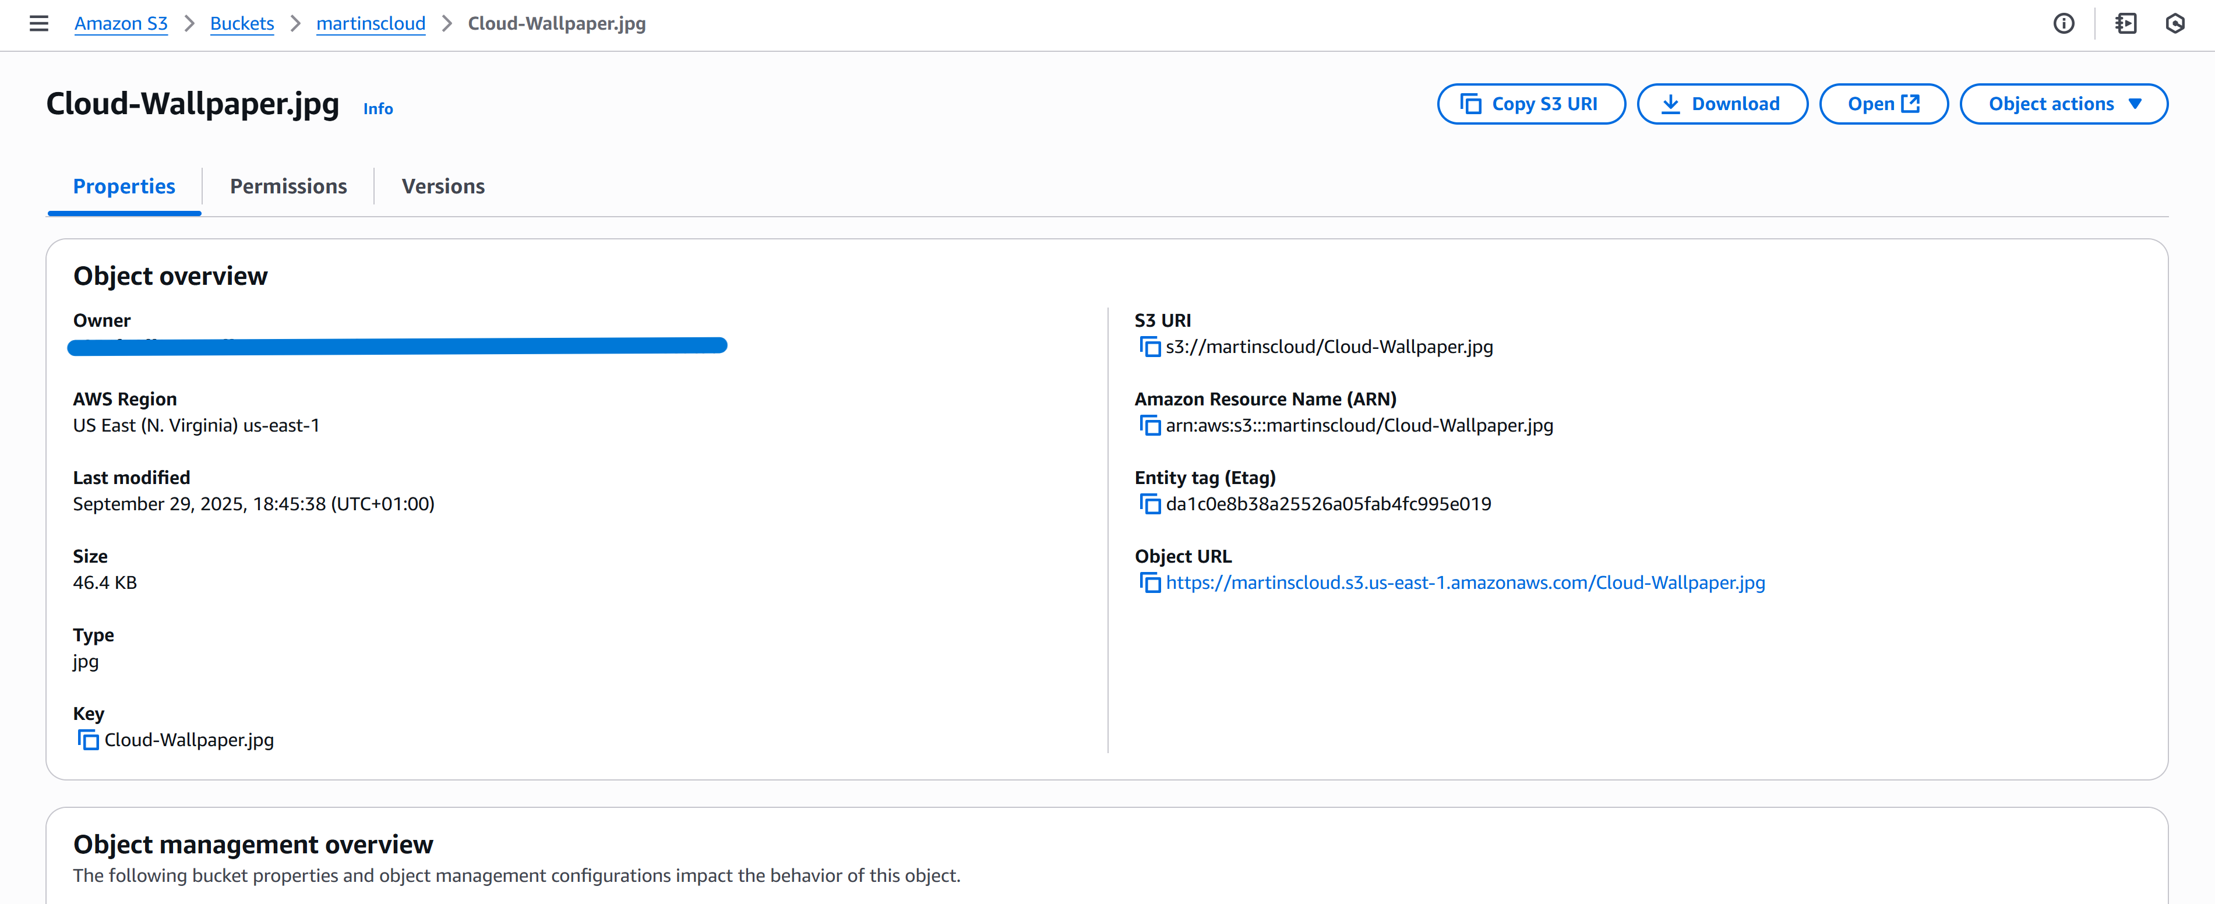Switch to the Properties tab
The image size is (2215, 904).
124,186
